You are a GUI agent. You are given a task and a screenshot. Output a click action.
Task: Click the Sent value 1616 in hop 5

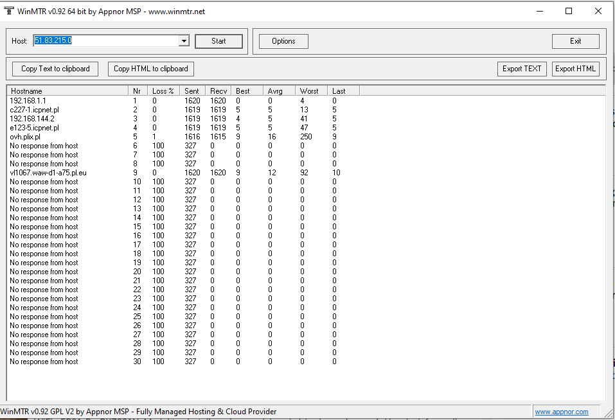pyautogui.click(x=192, y=137)
